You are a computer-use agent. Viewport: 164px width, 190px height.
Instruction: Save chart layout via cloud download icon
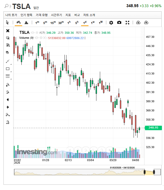(x=138, y=22)
